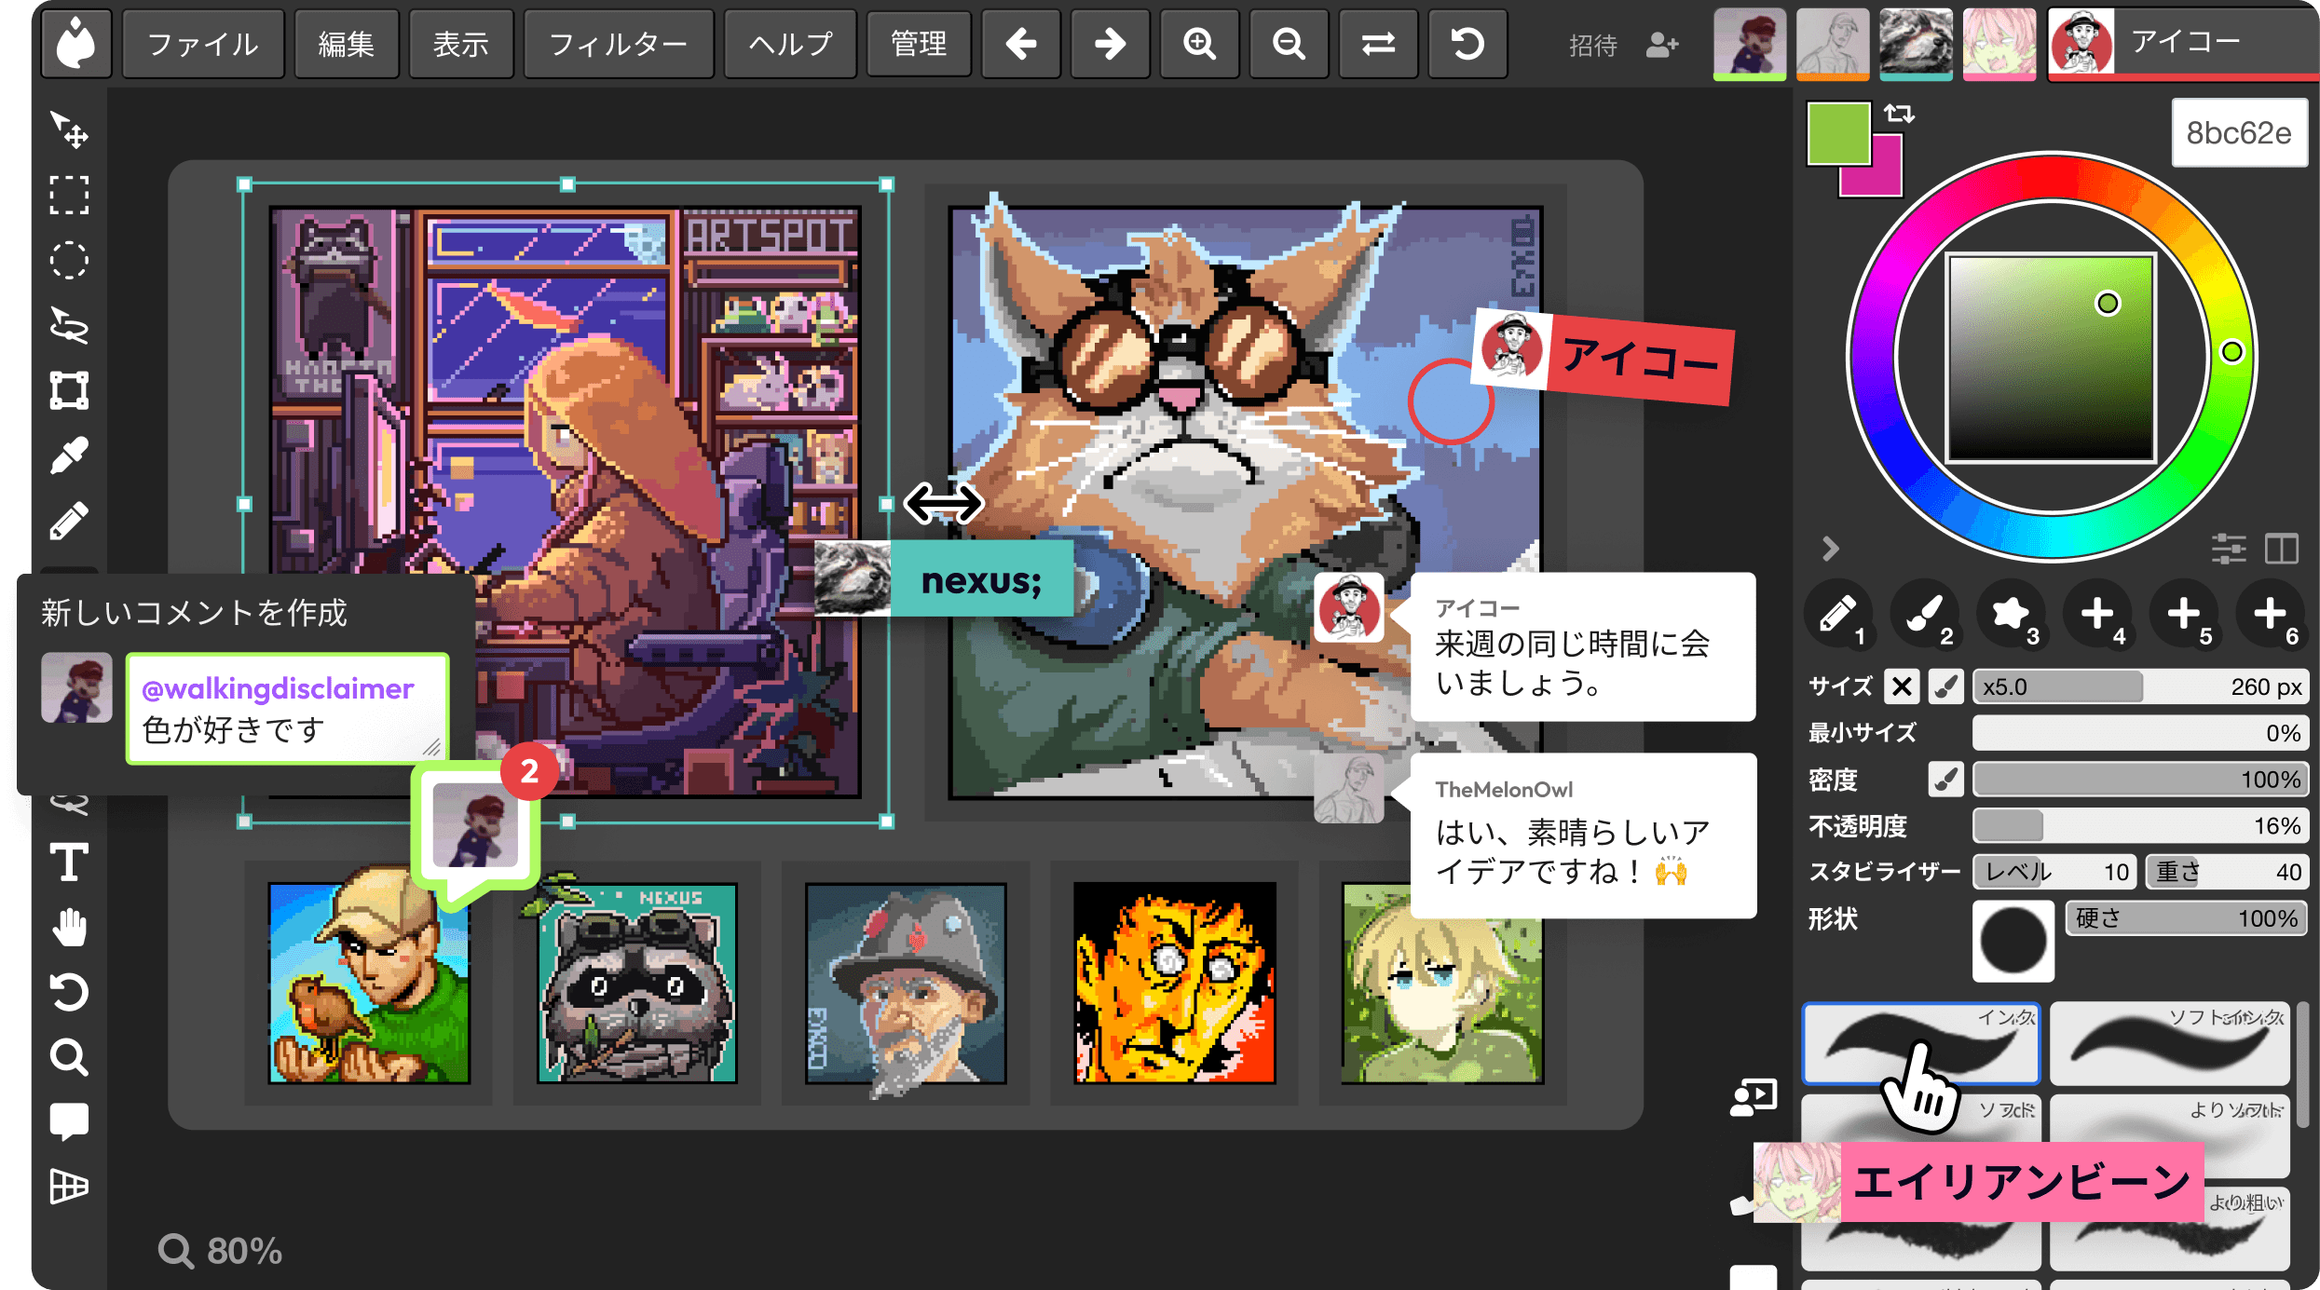Screen dimensions: 2320x1290
Task: Select the rectangular marquee selection tool
Action: [x=69, y=196]
